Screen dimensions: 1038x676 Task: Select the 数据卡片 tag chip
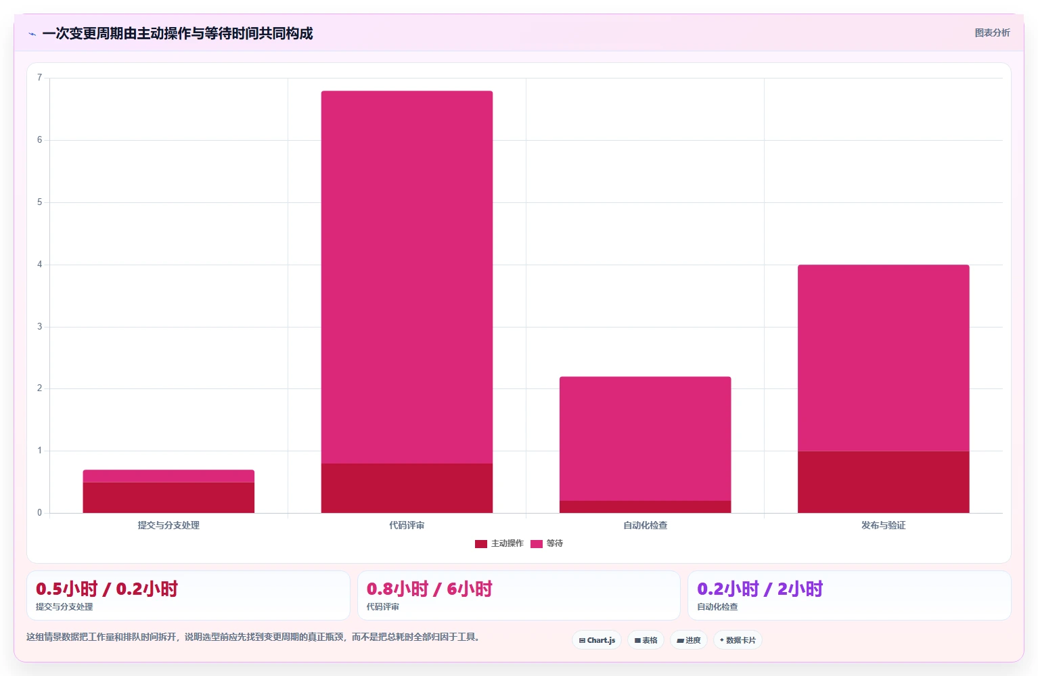click(738, 640)
